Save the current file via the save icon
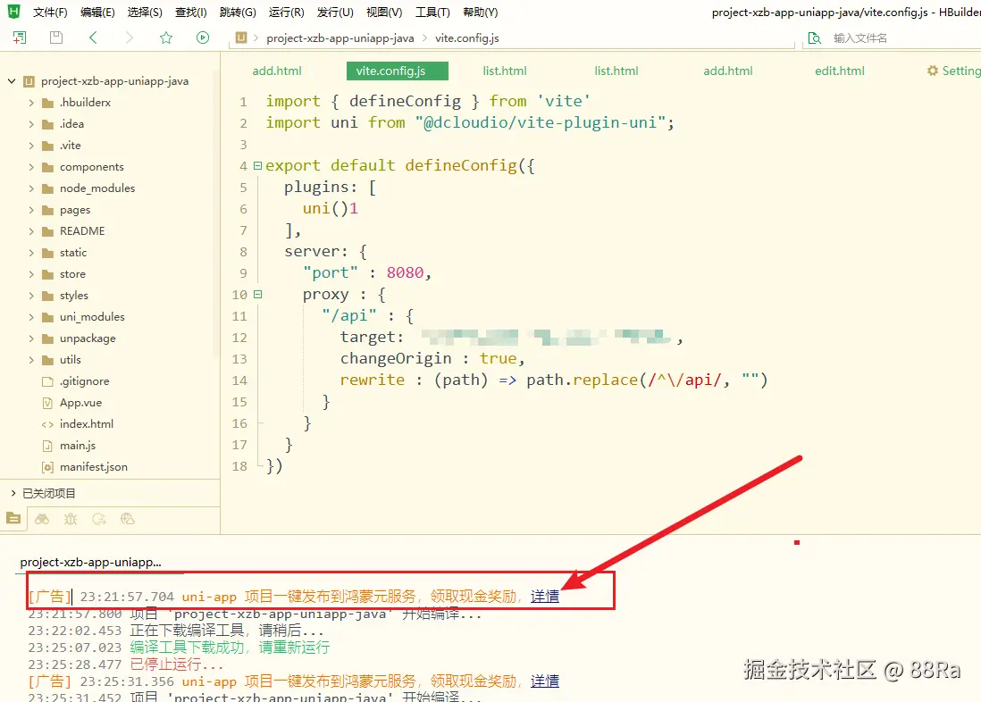 coord(55,38)
